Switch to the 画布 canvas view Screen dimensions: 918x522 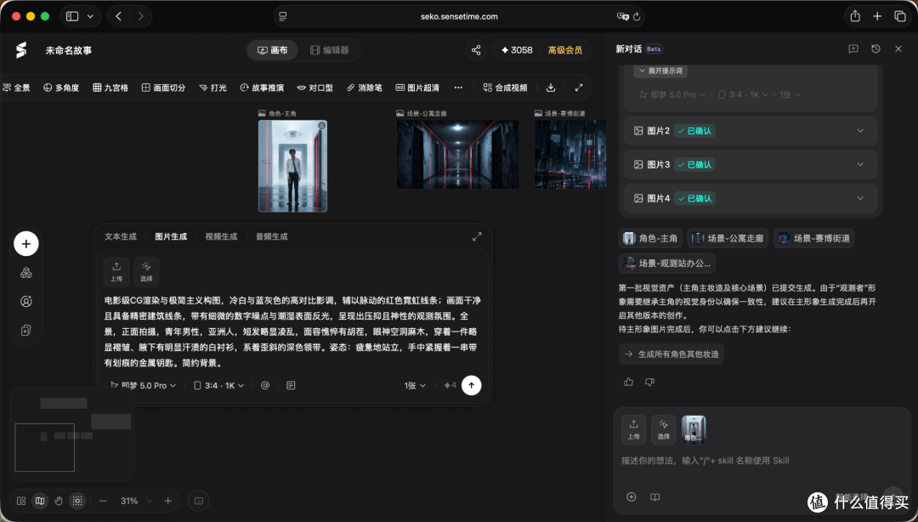(273, 50)
